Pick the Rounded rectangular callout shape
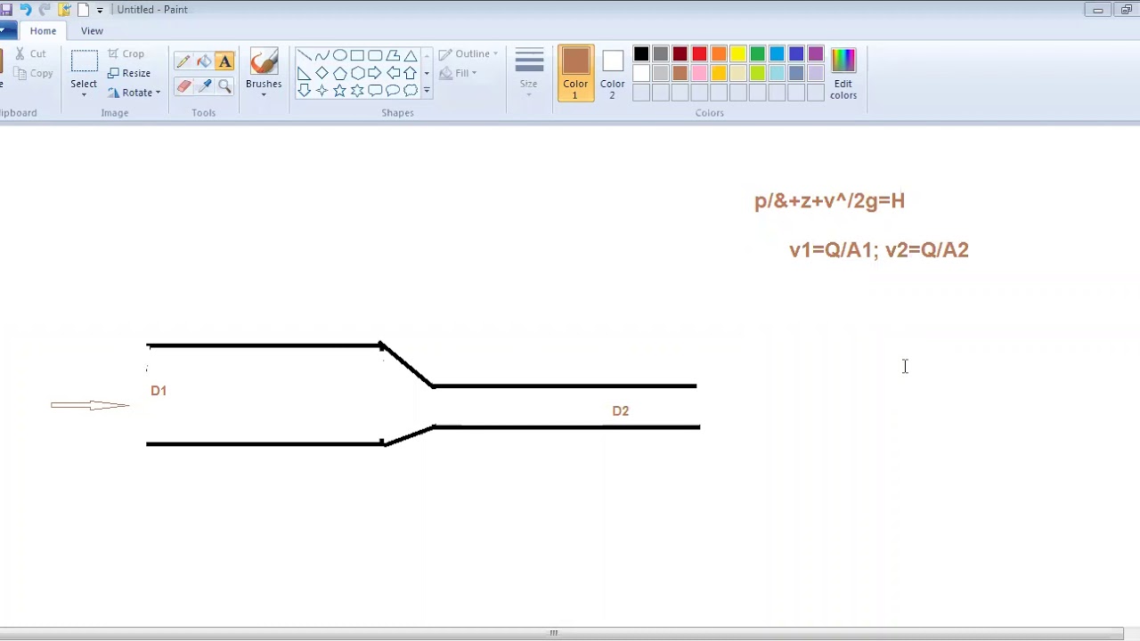The width and height of the screenshot is (1140, 641). point(375,91)
